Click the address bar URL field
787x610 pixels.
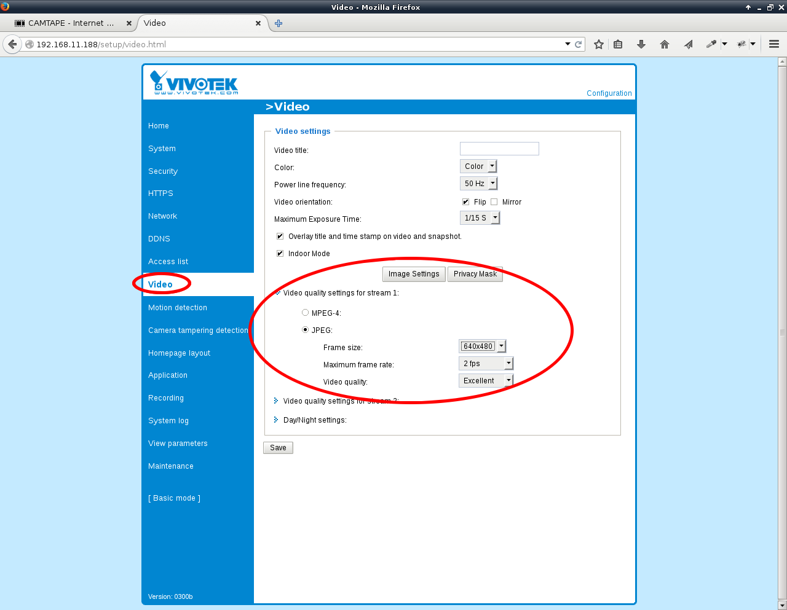pyautogui.click(x=295, y=44)
